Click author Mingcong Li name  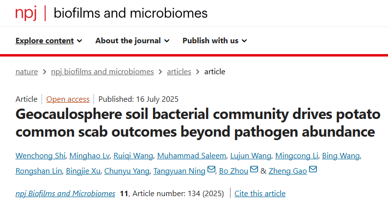(297, 156)
